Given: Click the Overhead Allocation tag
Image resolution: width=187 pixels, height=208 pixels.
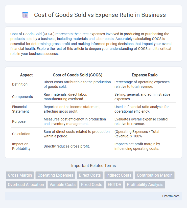Looking at the screenshot, I should pyautogui.click(x=26, y=184).
